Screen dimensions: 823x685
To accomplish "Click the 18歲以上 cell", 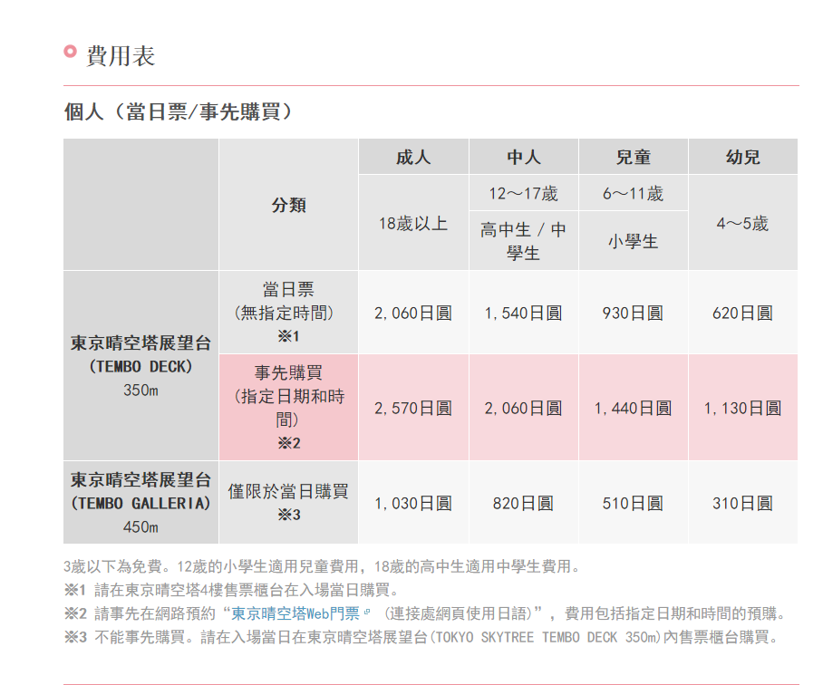I will [413, 223].
